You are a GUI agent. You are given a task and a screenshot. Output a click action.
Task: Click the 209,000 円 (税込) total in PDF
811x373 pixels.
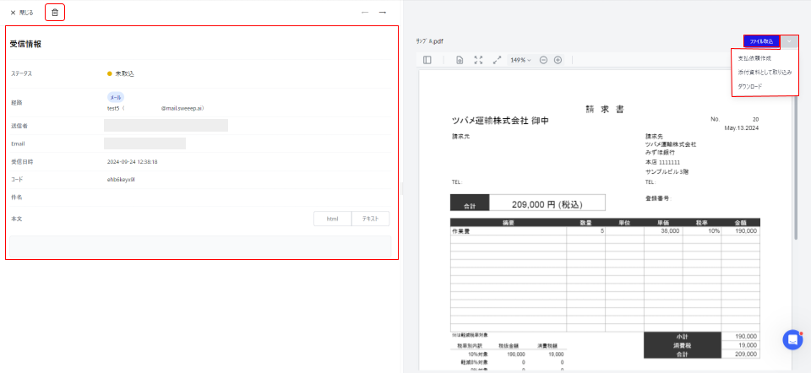pos(547,204)
